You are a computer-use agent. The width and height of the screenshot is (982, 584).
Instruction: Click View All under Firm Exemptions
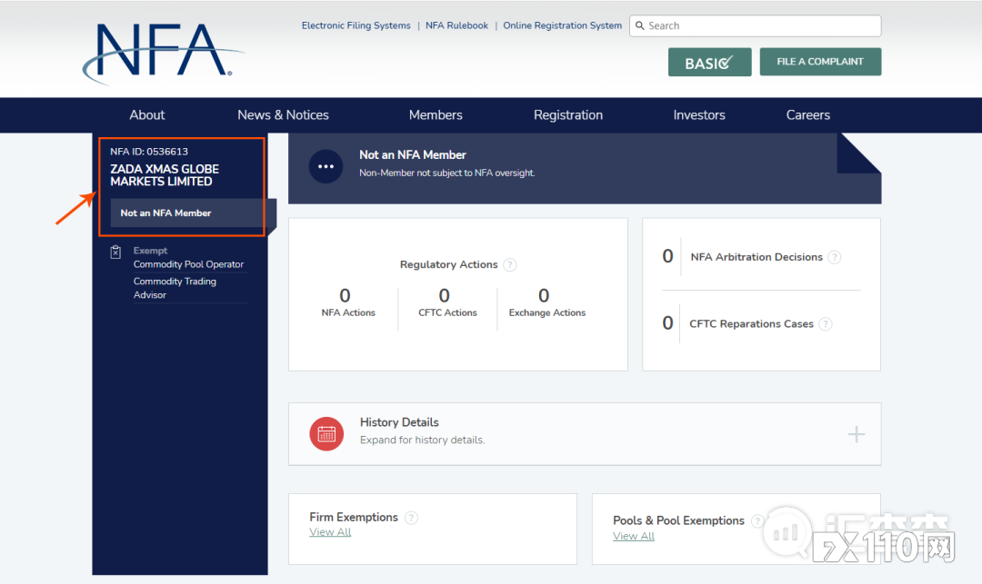330,532
